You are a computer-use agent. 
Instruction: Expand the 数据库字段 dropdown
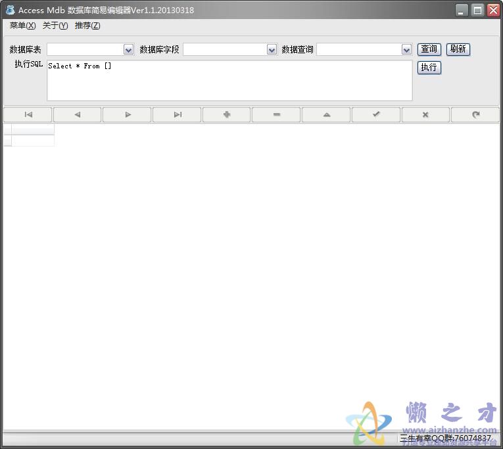pyautogui.click(x=272, y=49)
